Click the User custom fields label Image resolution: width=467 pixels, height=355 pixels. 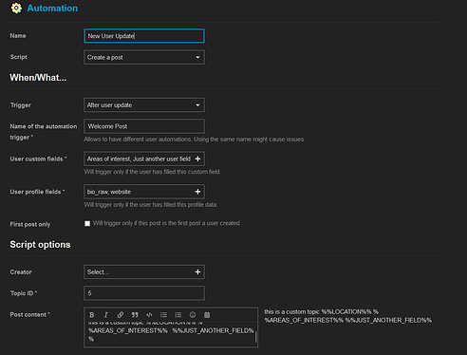(x=38, y=159)
